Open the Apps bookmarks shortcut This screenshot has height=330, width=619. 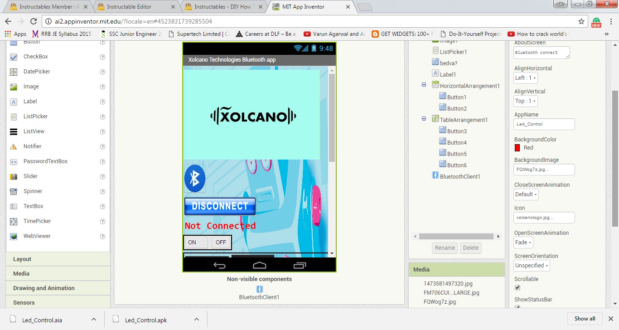(15, 34)
